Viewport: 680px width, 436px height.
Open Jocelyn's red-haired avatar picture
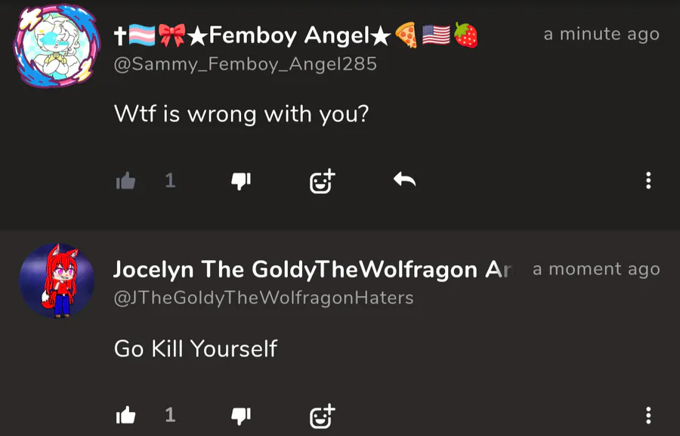pyautogui.click(x=57, y=280)
